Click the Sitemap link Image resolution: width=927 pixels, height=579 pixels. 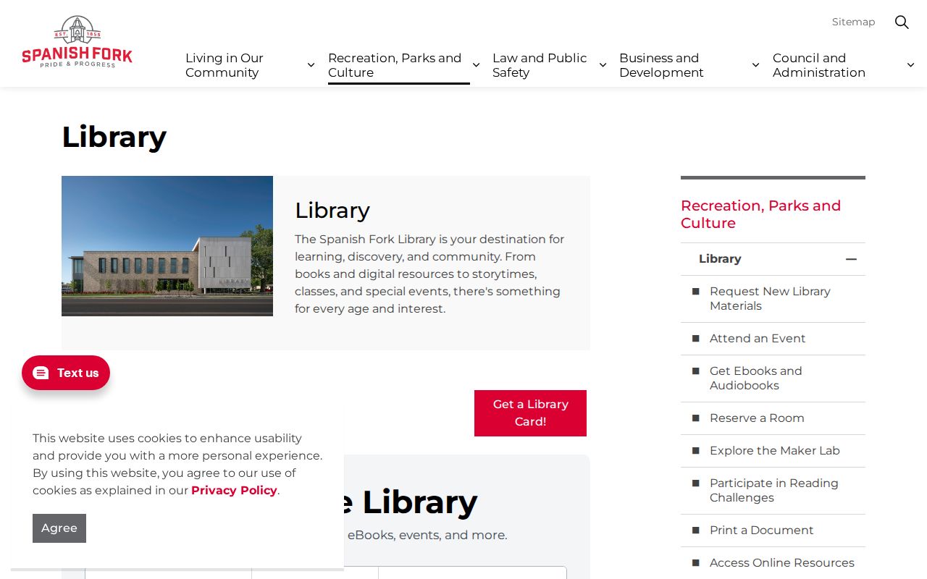pos(853,22)
